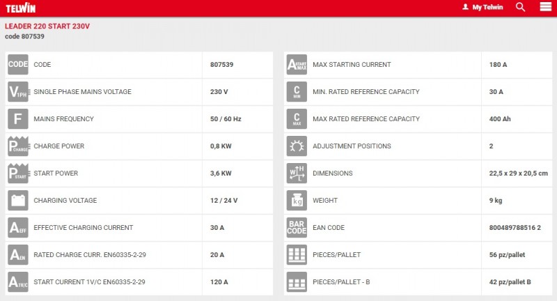Click the weight kg icon
Image resolution: width=557 pixels, height=301 pixels.
point(297,201)
